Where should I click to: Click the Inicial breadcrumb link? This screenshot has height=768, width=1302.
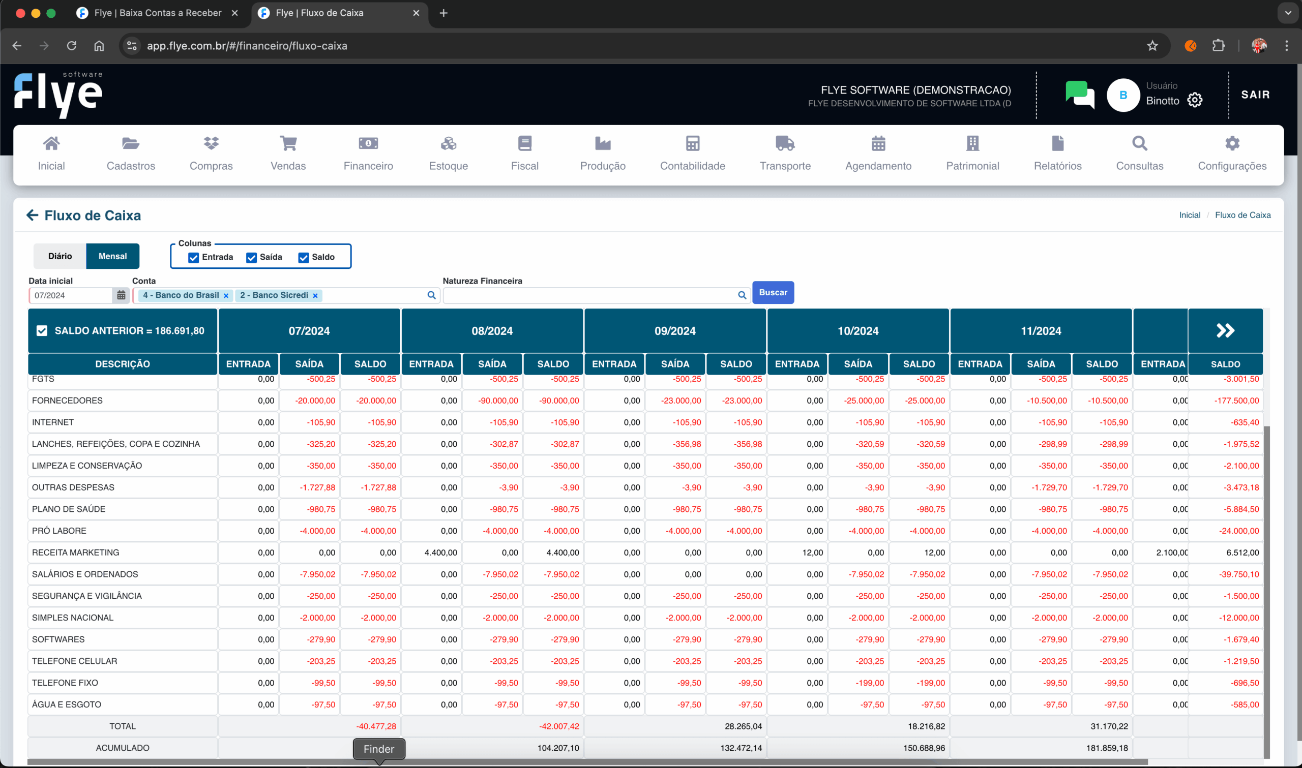click(x=1189, y=215)
